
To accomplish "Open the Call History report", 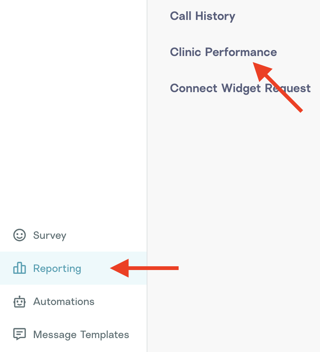I will [202, 16].
